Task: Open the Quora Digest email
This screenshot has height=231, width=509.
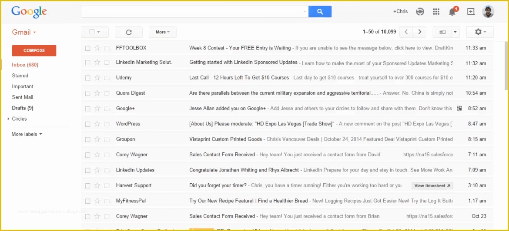Action: tap(287, 93)
